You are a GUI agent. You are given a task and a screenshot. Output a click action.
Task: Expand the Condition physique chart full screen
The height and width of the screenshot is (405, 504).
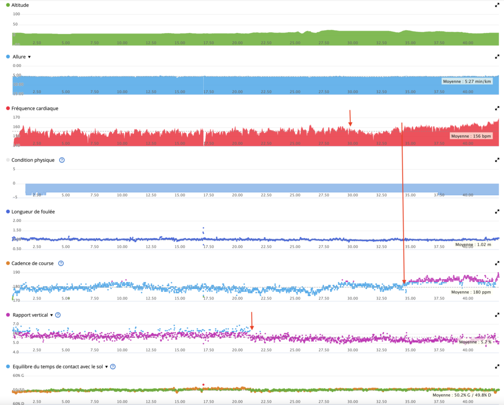click(497, 160)
